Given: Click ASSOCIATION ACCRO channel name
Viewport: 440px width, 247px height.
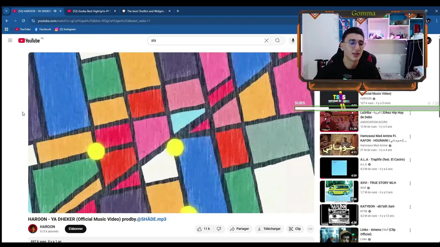Looking at the screenshot, I should pos(374,122).
